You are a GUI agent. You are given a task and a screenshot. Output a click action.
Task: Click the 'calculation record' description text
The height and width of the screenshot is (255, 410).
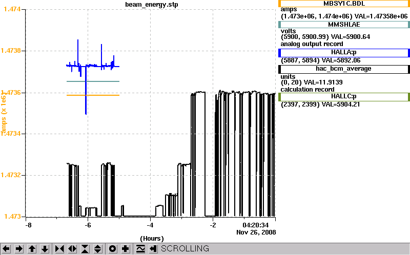click(307, 90)
